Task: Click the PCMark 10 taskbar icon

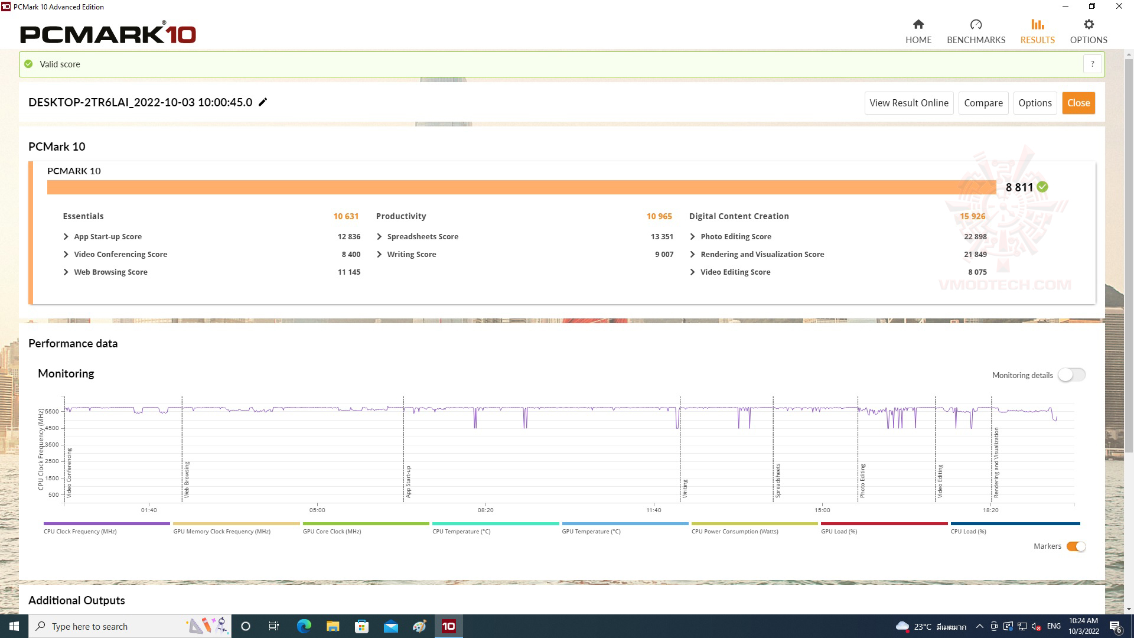Action: click(x=449, y=626)
